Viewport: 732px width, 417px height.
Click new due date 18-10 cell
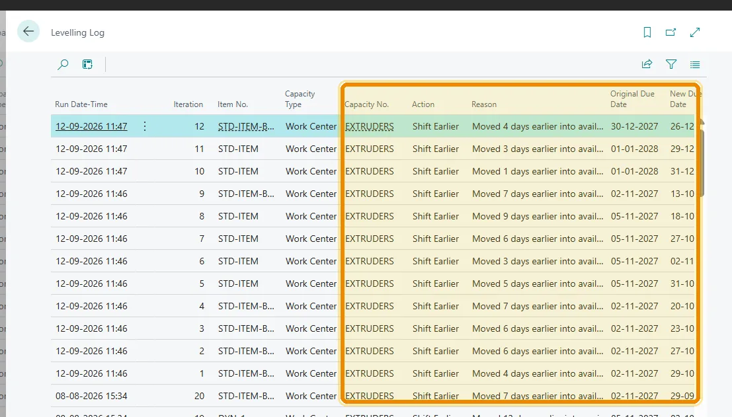pos(682,216)
